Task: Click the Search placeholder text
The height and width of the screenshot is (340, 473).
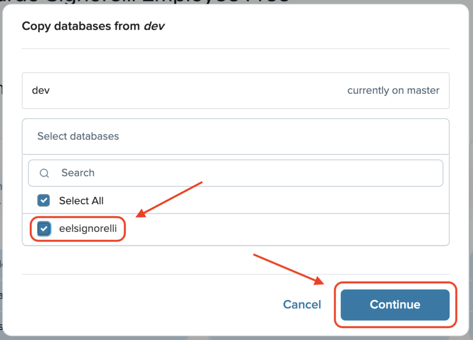Action: (x=78, y=173)
